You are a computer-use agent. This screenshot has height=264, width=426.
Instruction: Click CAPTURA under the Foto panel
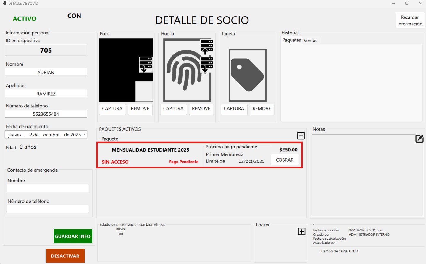click(x=112, y=109)
